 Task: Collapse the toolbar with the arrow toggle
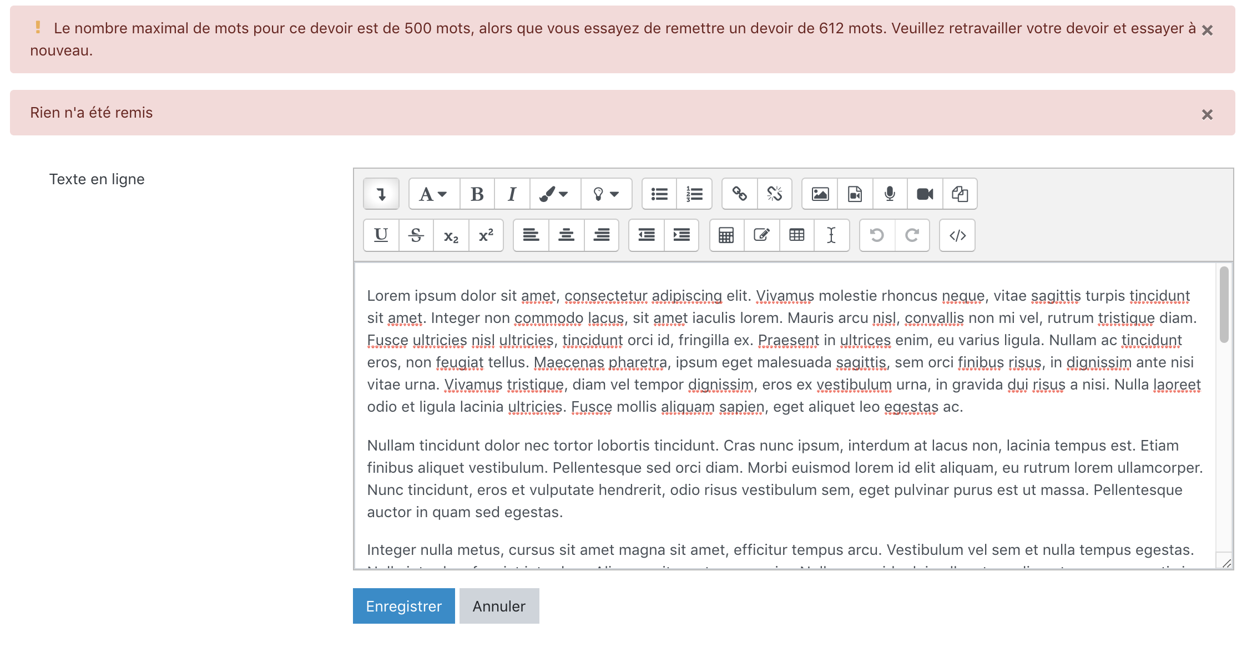click(381, 194)
